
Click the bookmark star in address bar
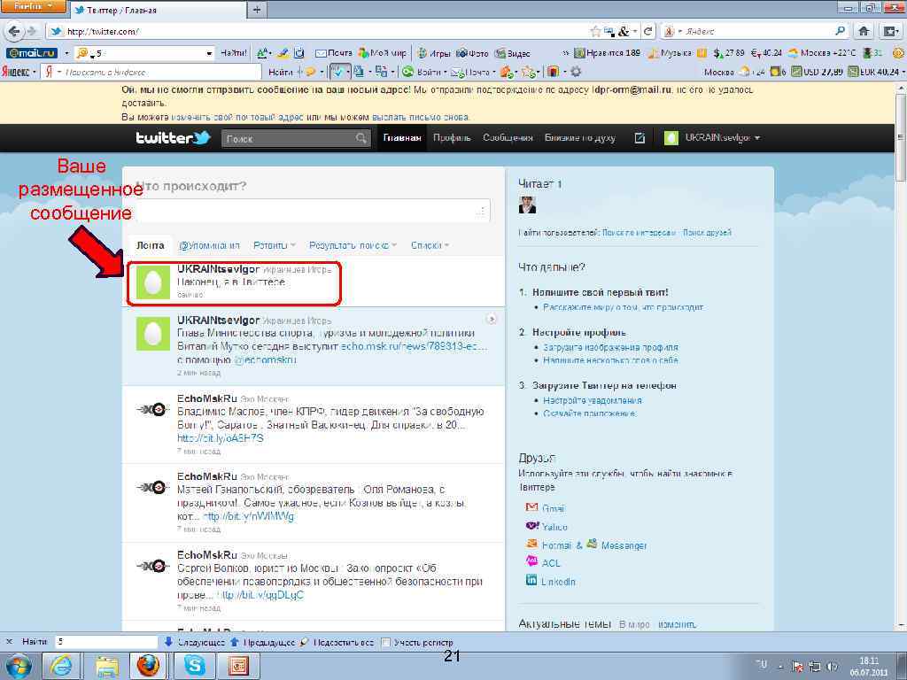click(595, 31)
